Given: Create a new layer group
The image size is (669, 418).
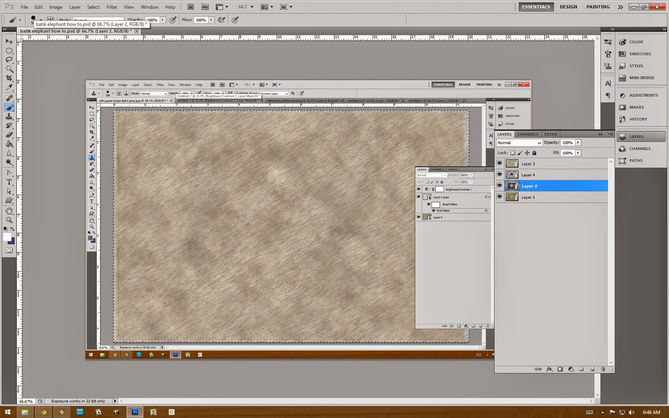Looking at the screenshot, I should coord(581,369).
